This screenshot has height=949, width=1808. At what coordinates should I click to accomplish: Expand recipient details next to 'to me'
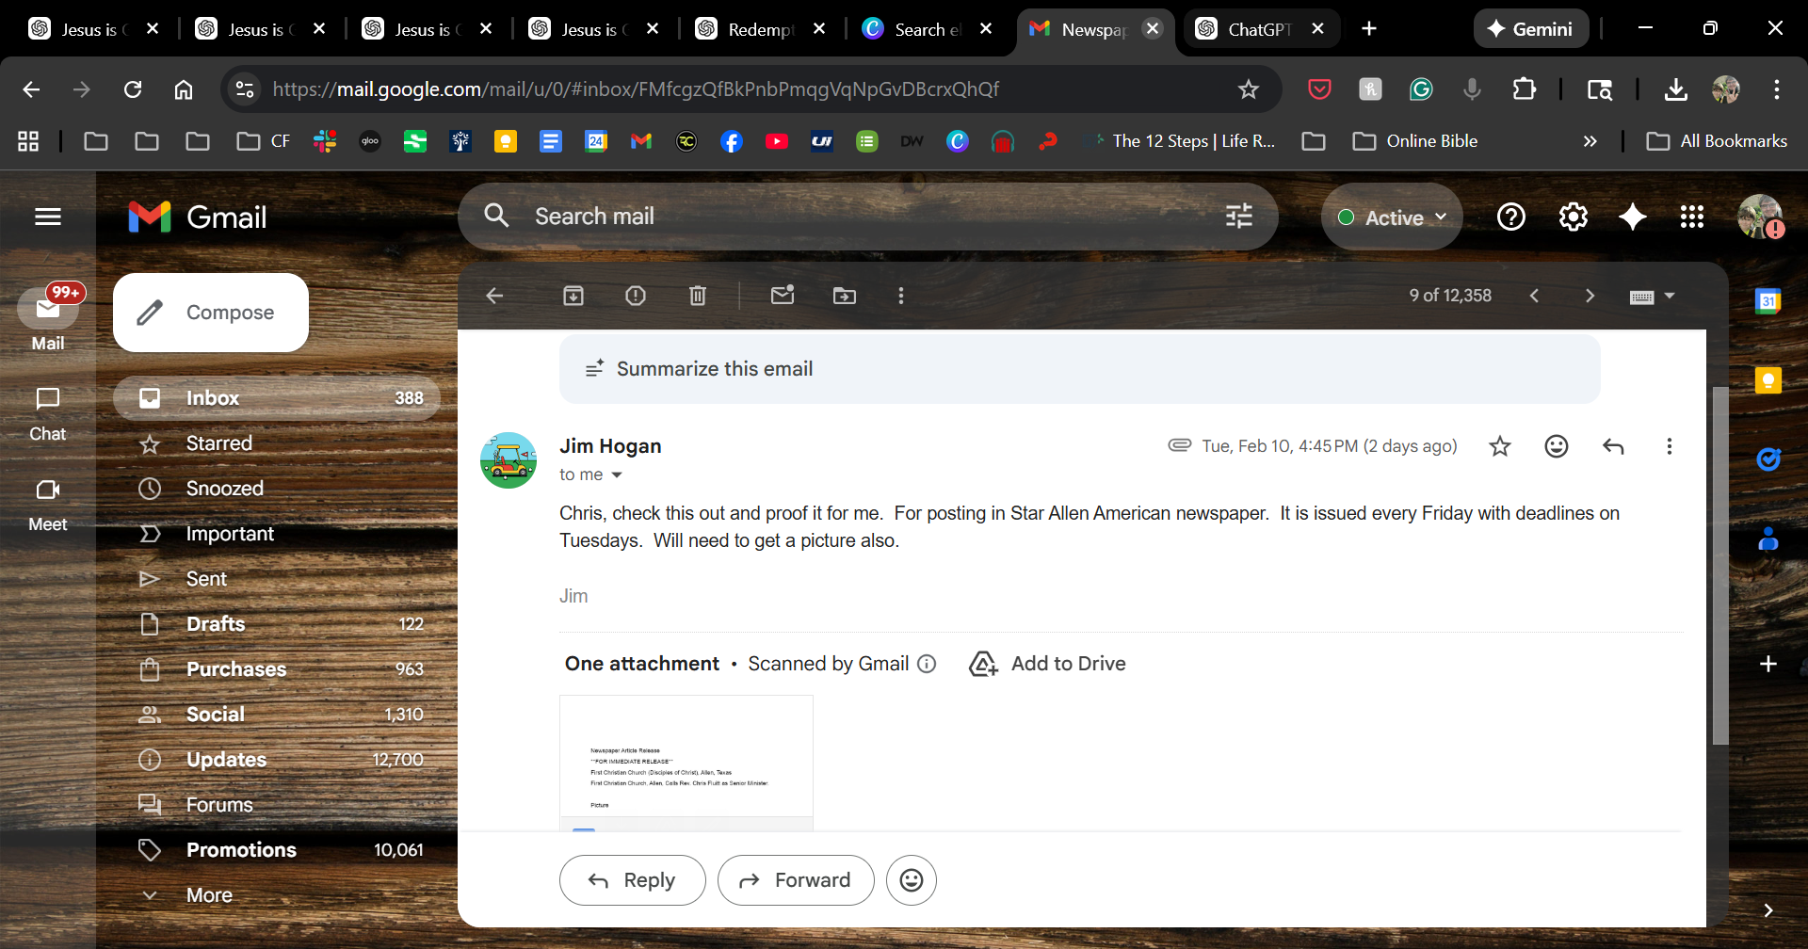click(x=617, y=475)
